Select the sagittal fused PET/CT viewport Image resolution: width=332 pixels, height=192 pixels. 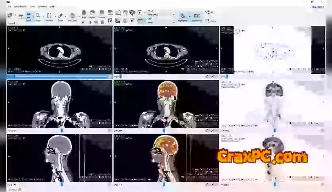166,158
